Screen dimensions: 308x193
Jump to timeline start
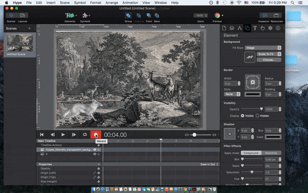(42, 135)
